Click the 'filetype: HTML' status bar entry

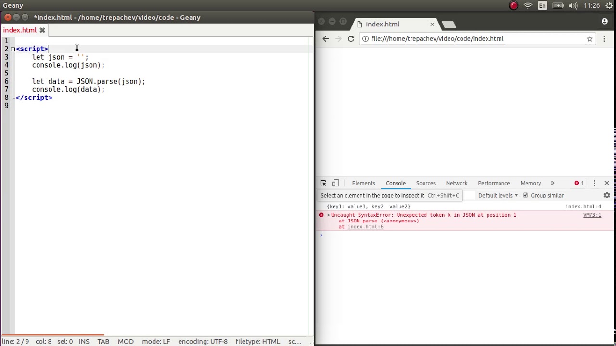(257, 342)
